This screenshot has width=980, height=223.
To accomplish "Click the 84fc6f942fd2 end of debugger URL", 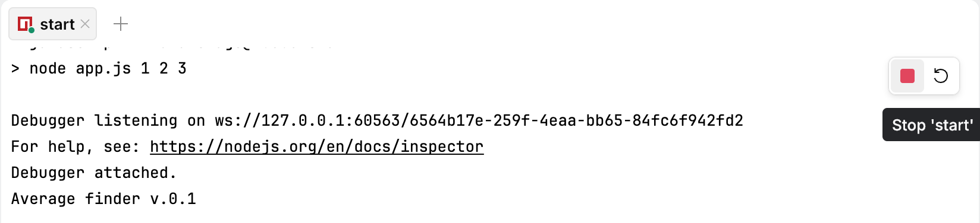I will tap(688, 121).
